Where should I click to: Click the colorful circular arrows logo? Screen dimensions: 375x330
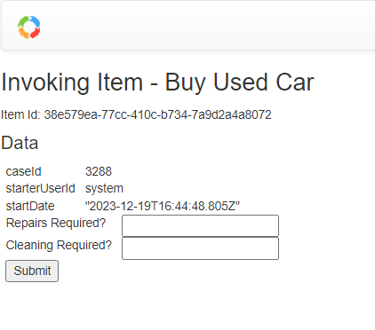pyautogui.click(x=28, y=27)
